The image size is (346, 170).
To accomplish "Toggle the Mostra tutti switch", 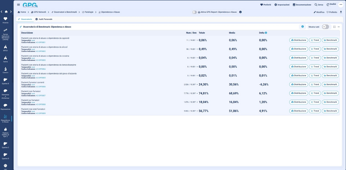I will (x=325, y=27).
